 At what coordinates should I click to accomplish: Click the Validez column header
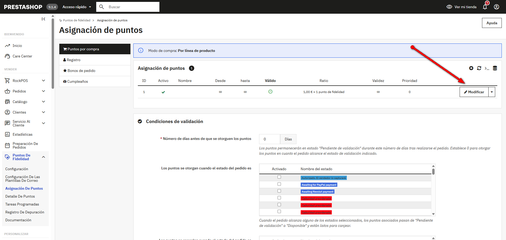378,81
